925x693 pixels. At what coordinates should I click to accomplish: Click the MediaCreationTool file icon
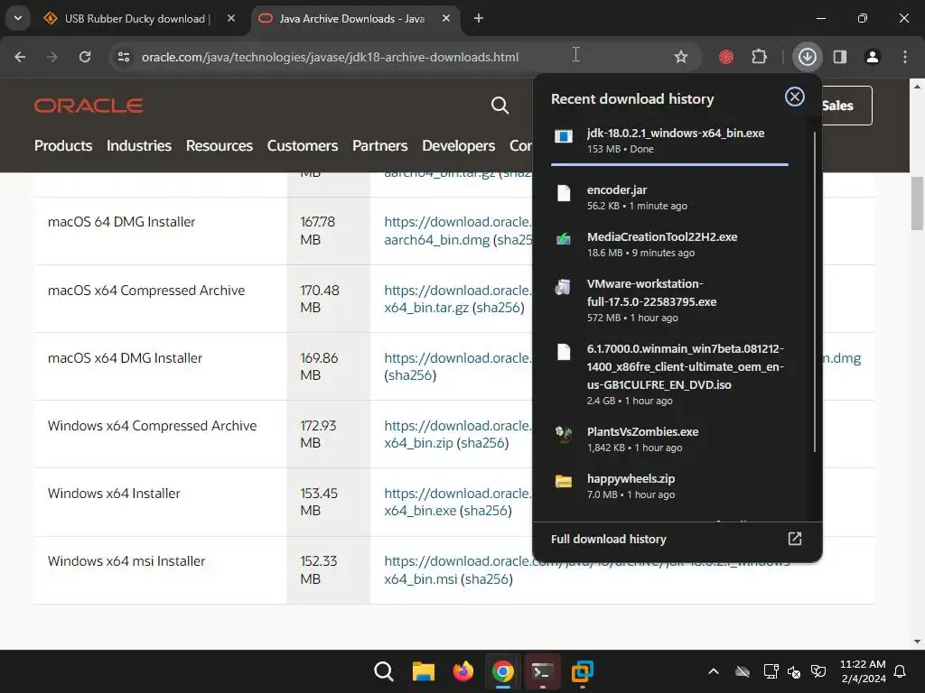(564, 238)
